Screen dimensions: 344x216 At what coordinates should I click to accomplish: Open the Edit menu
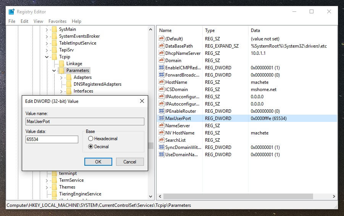point(24,21)
